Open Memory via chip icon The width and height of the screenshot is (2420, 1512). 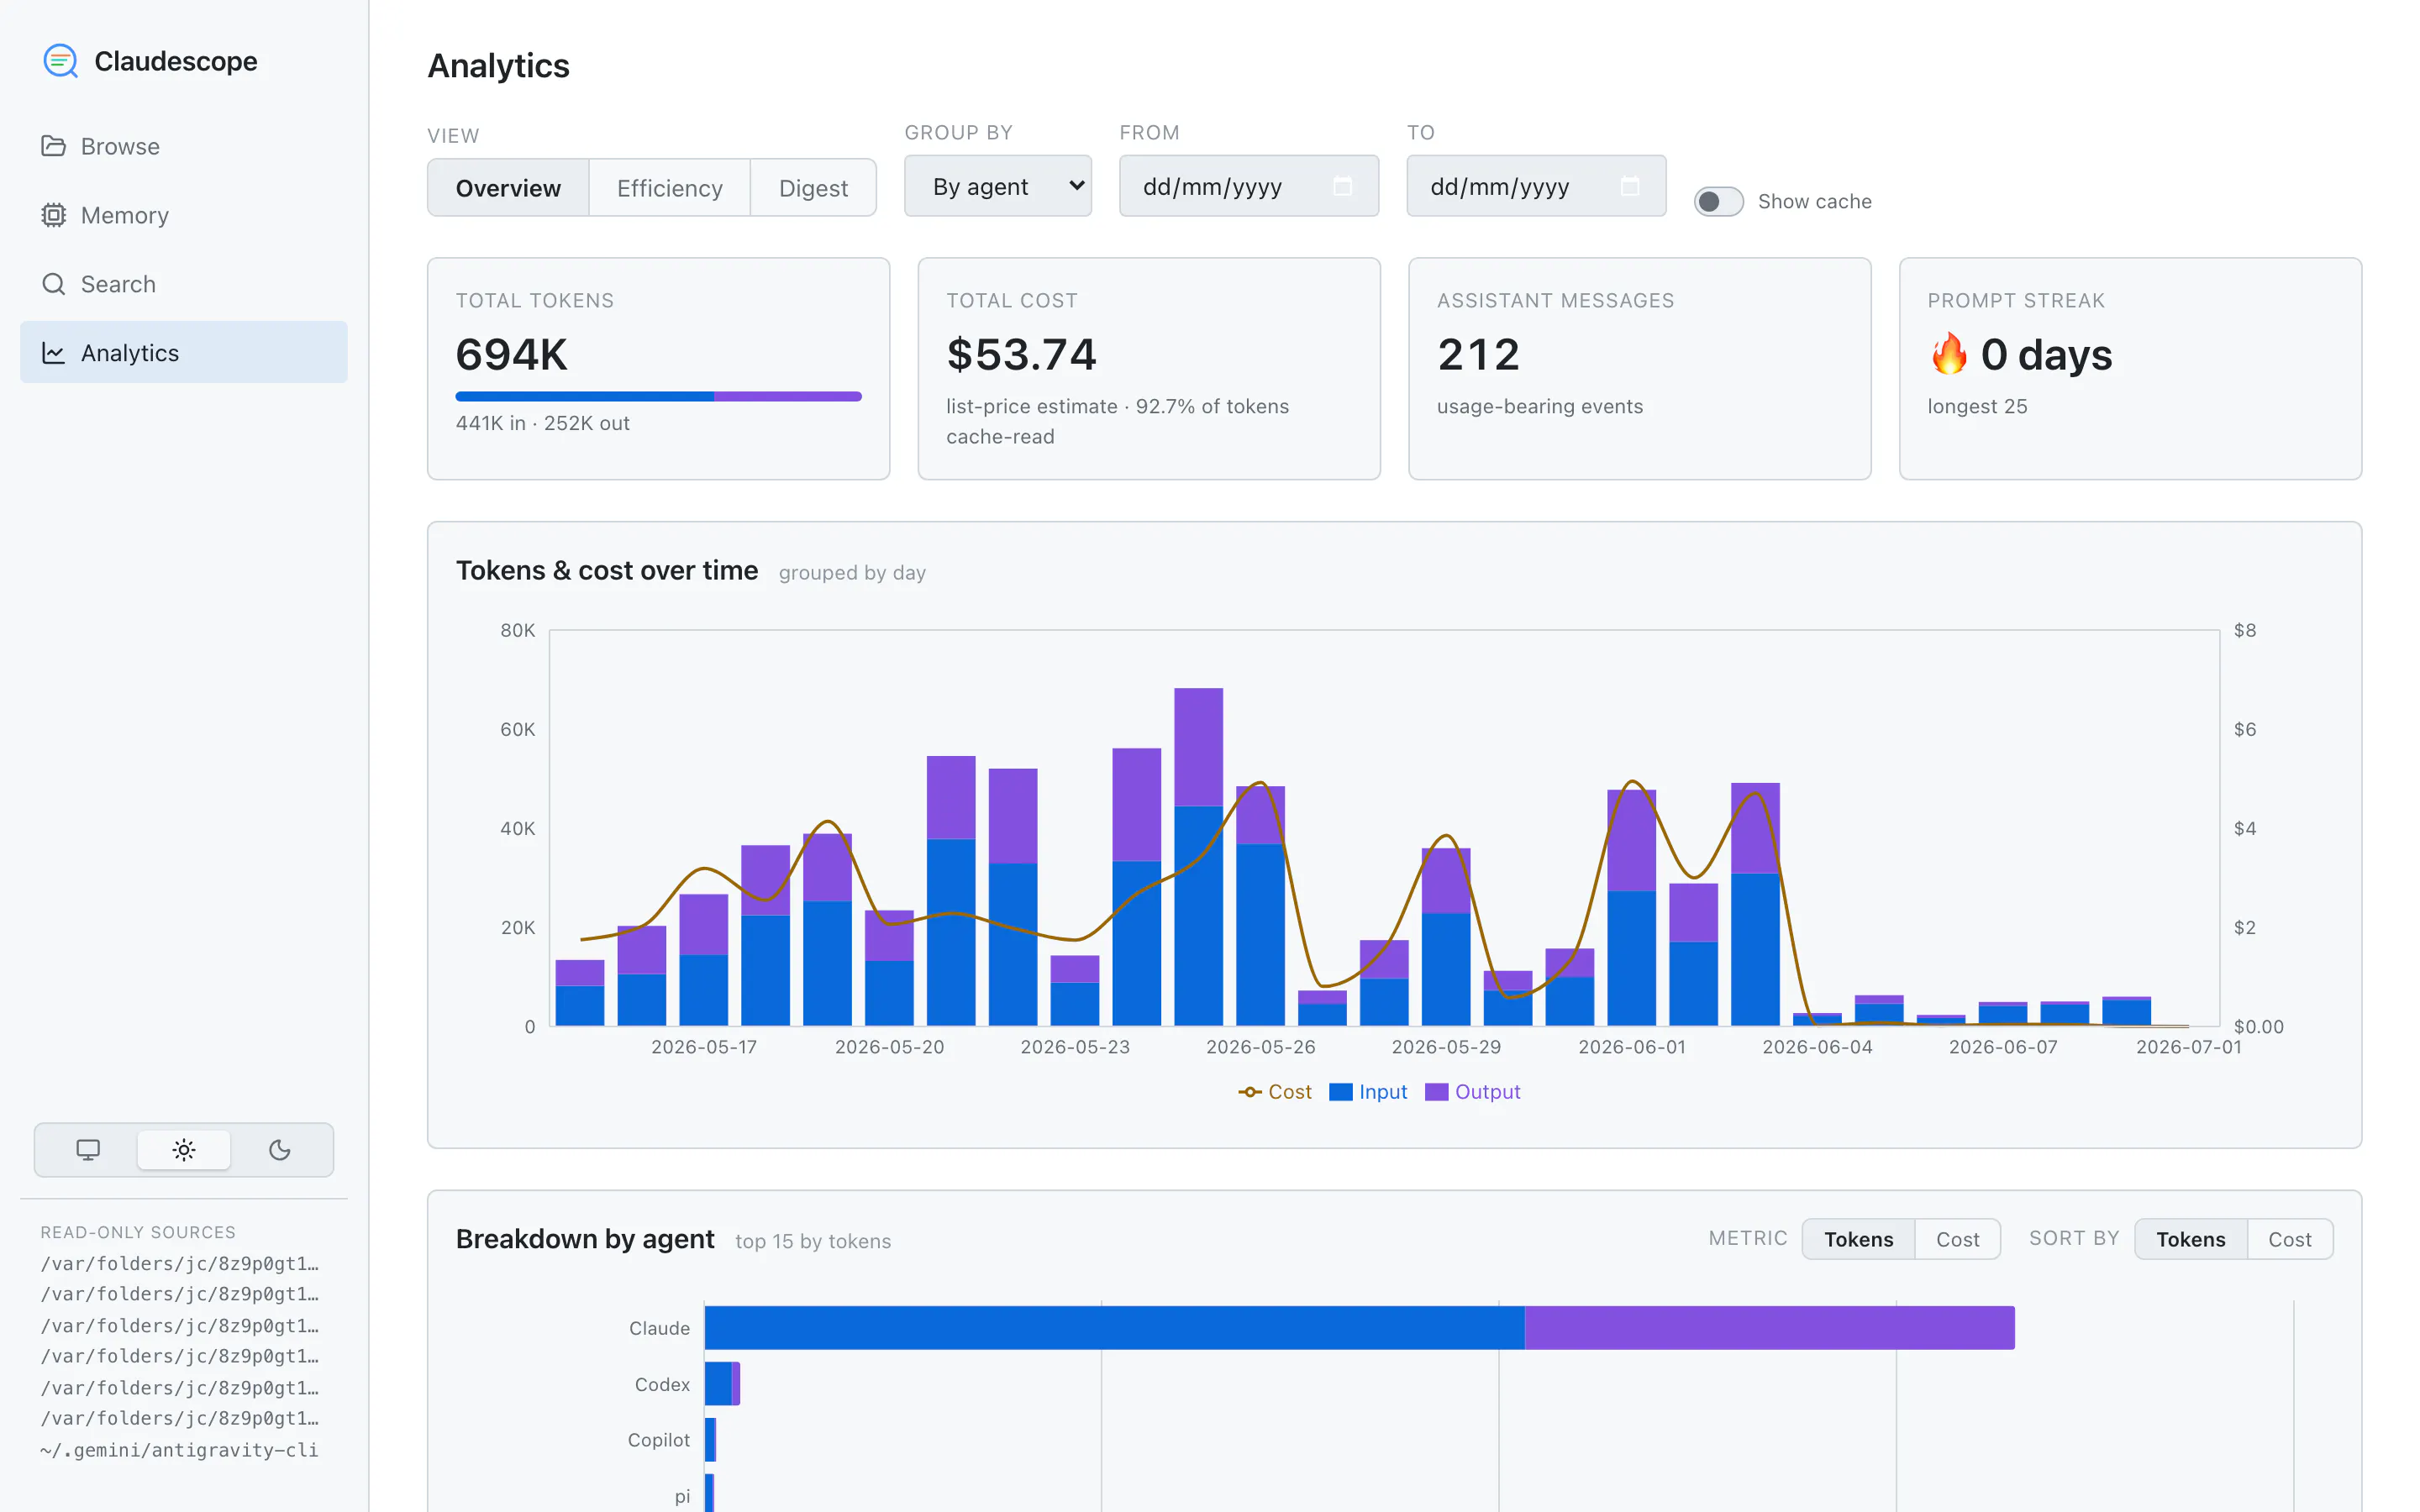click(x=53, y=215)
